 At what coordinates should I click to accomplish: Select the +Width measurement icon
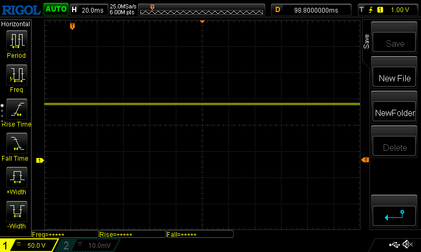pyautogui.click(x=17, y=177)
